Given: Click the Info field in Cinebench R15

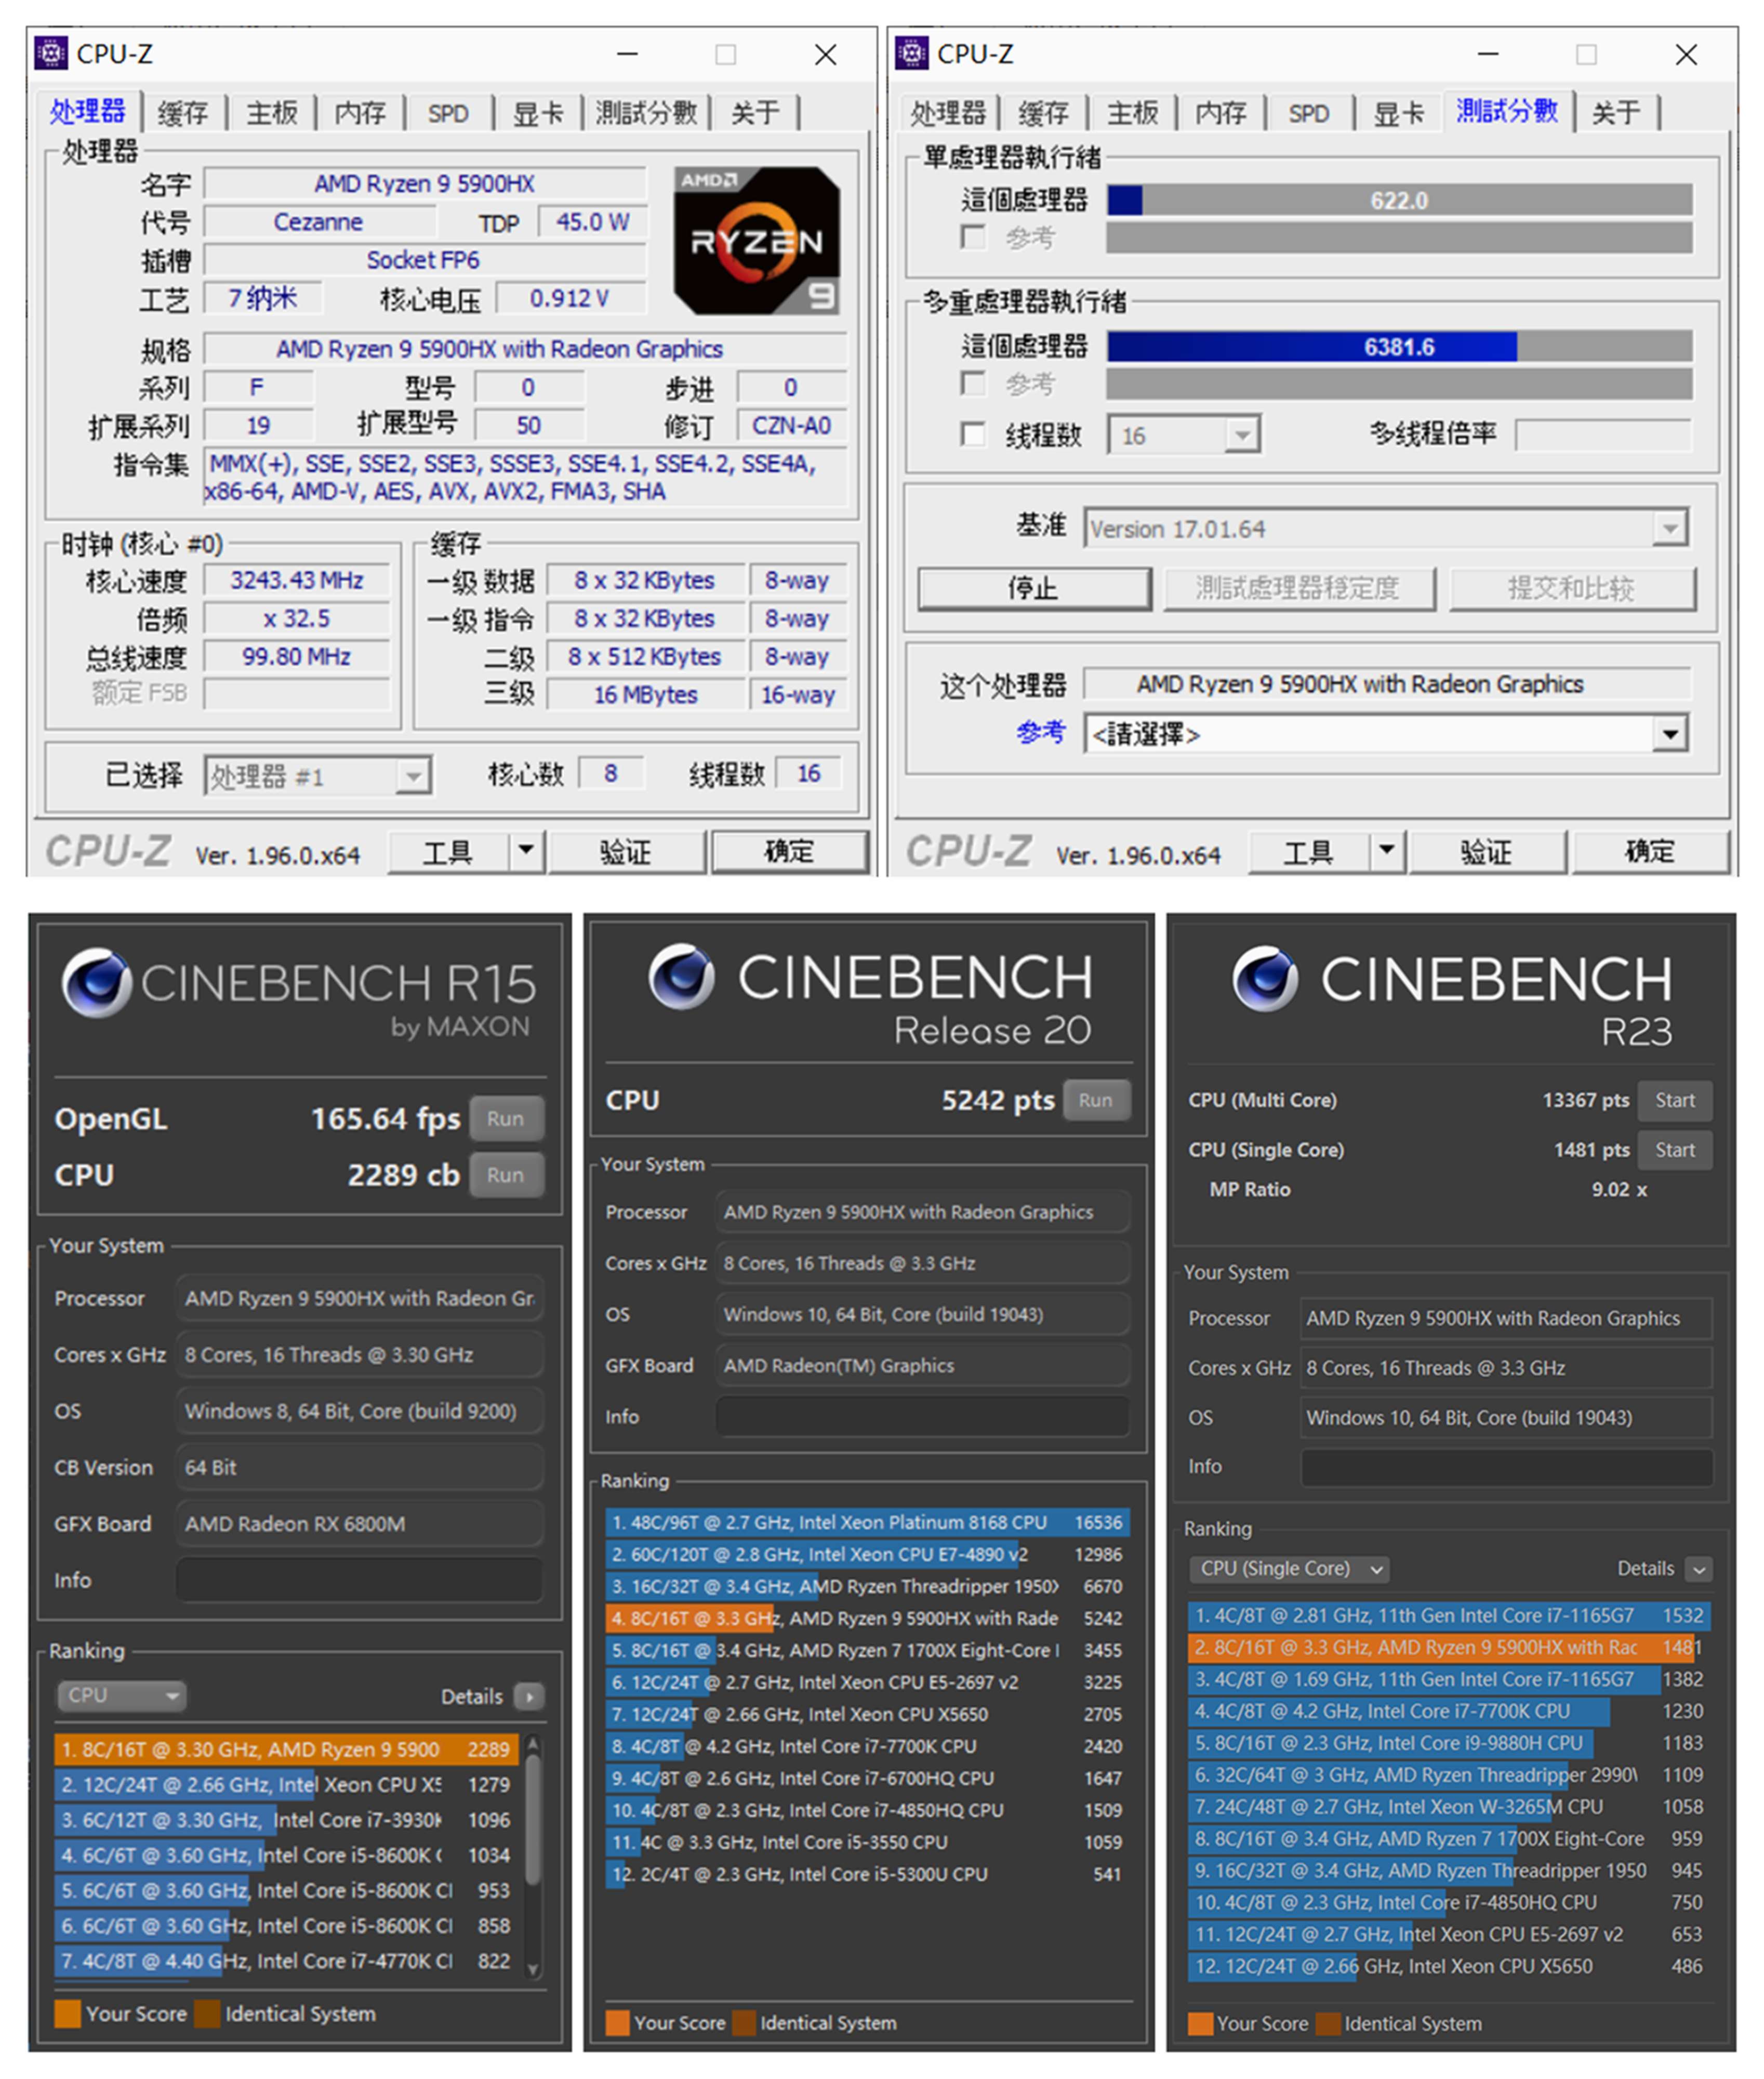Looking at the screenshot, I should point(360,1580).
